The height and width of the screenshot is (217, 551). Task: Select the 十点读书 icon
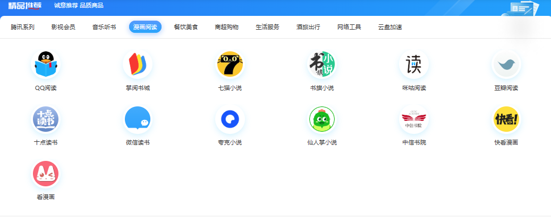click(46, 120)
